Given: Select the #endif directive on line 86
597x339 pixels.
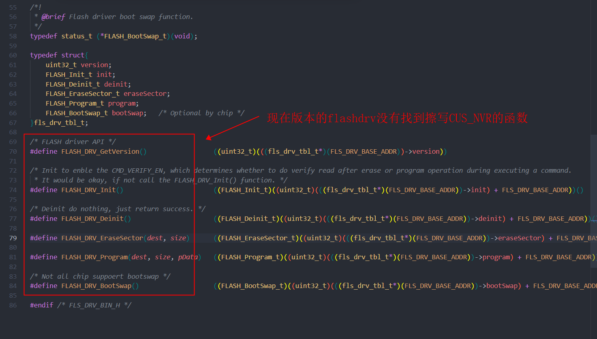Looking at the screenshot, I should tap(41, 305).
